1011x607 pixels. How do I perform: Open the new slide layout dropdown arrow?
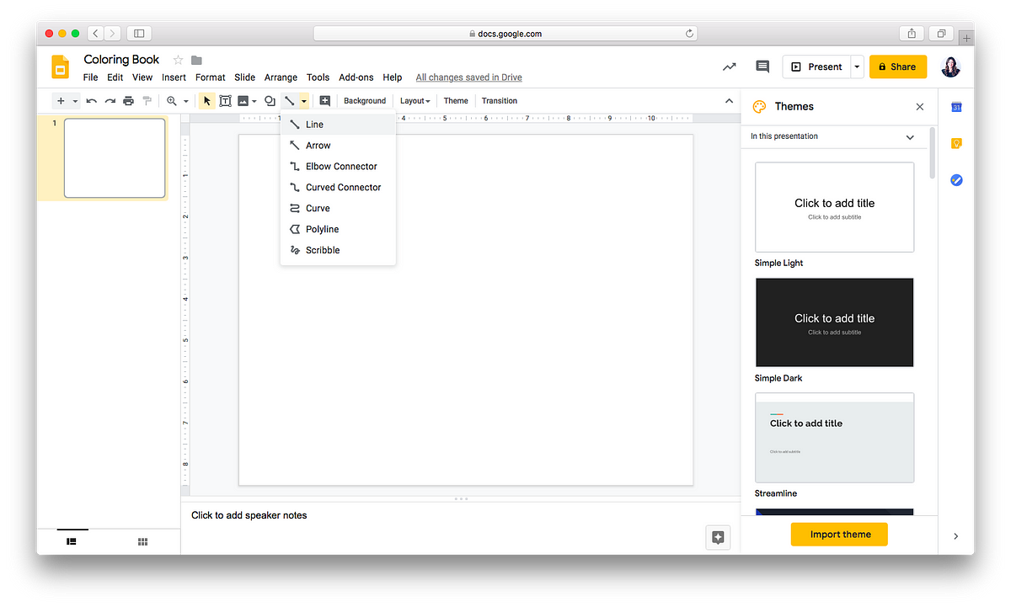point(75,101)
